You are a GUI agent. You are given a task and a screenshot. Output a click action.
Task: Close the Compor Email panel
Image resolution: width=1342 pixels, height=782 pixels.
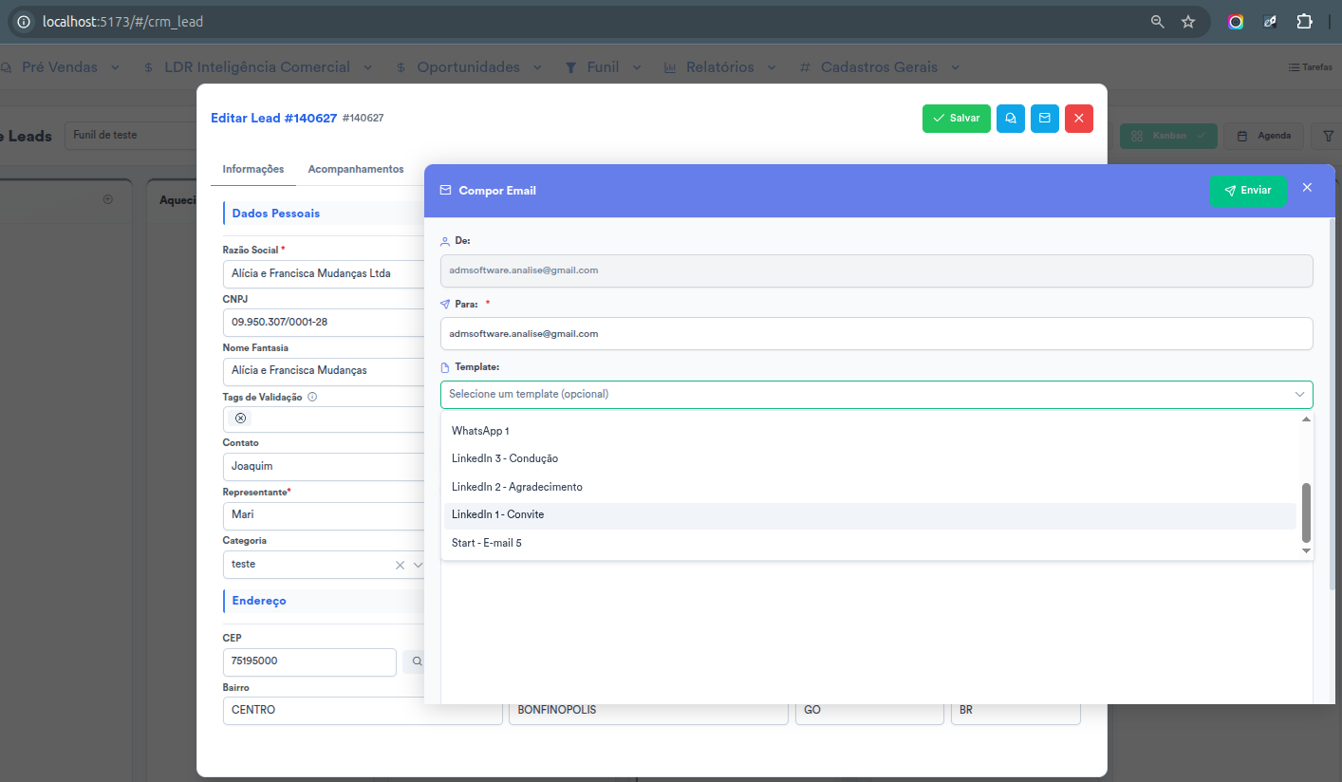point(1307,188)
